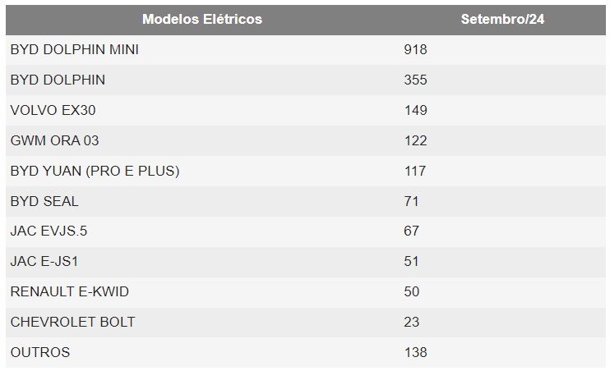The height and width of the screenshot is (371, 610).
Task: Click the JAC EVJS.5 model name
Action: pos(49,231)
